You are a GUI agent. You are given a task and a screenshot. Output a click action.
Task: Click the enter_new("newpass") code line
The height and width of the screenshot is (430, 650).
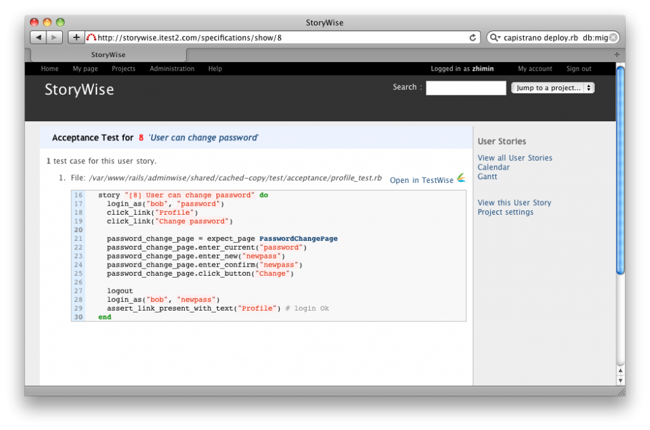pos(196,256)
